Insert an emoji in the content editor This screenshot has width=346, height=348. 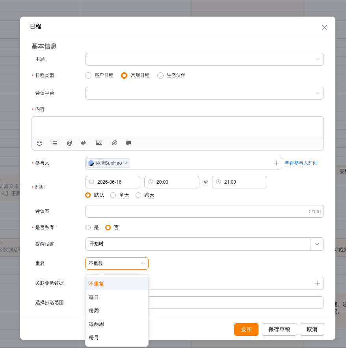(x=39, y=143)
